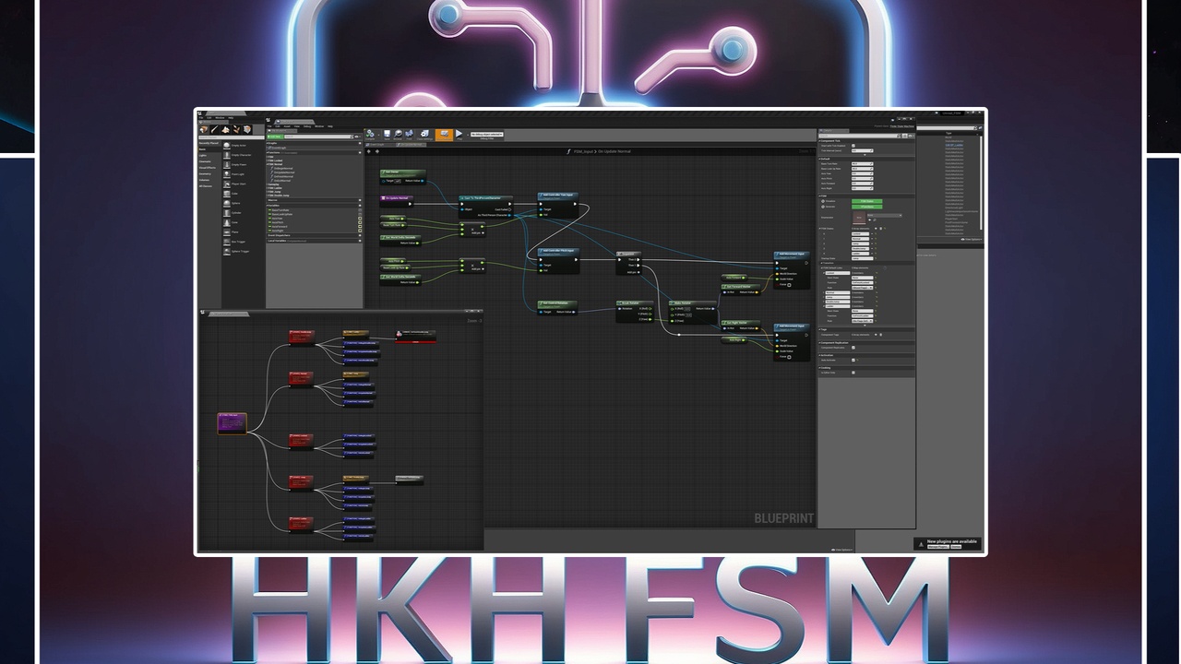Collapse the Variables section in My Blueprint
1181x664 pixels.
268,206
